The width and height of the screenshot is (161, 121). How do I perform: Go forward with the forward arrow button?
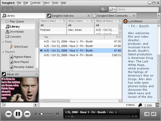tap(10, 9)
